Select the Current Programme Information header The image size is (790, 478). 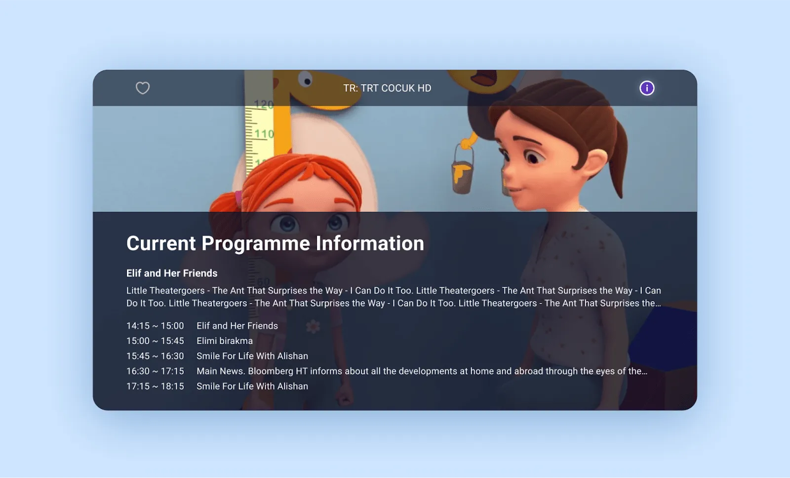click(x=275, y=243)
